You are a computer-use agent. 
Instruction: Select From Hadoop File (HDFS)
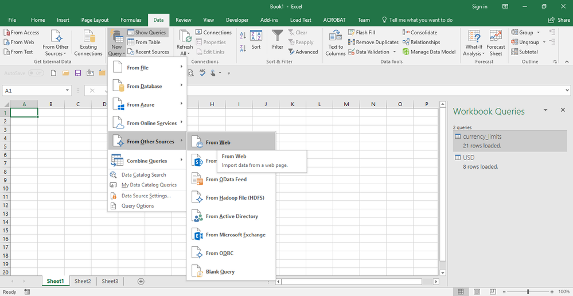[231, 198]
